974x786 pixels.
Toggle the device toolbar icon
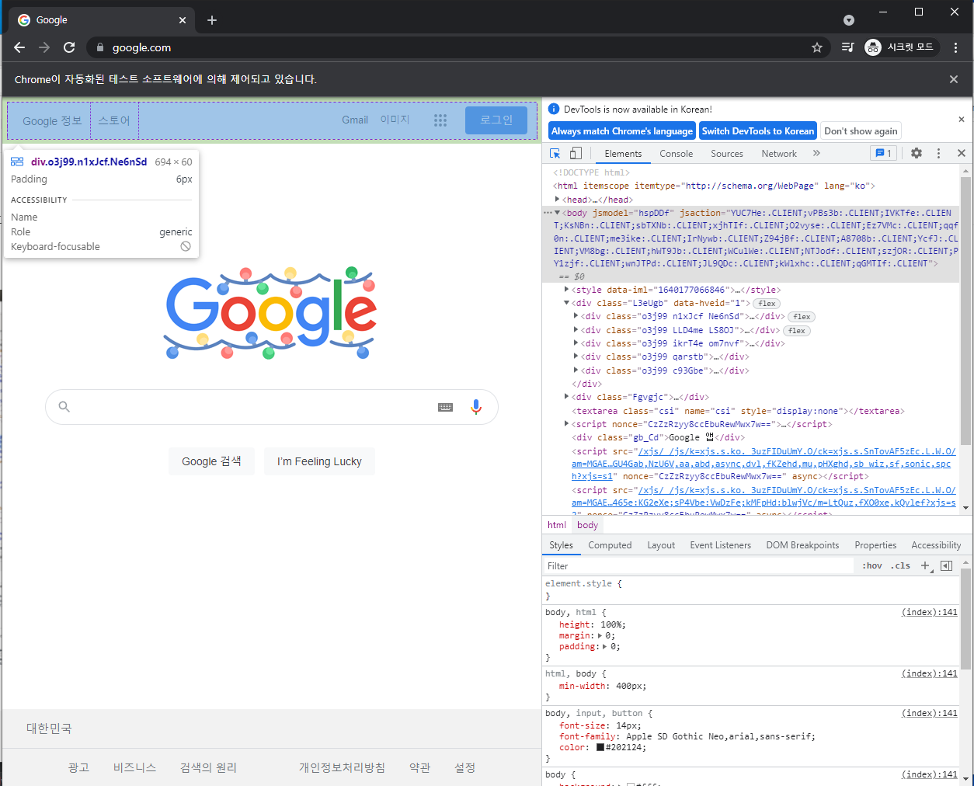point(576,153)
